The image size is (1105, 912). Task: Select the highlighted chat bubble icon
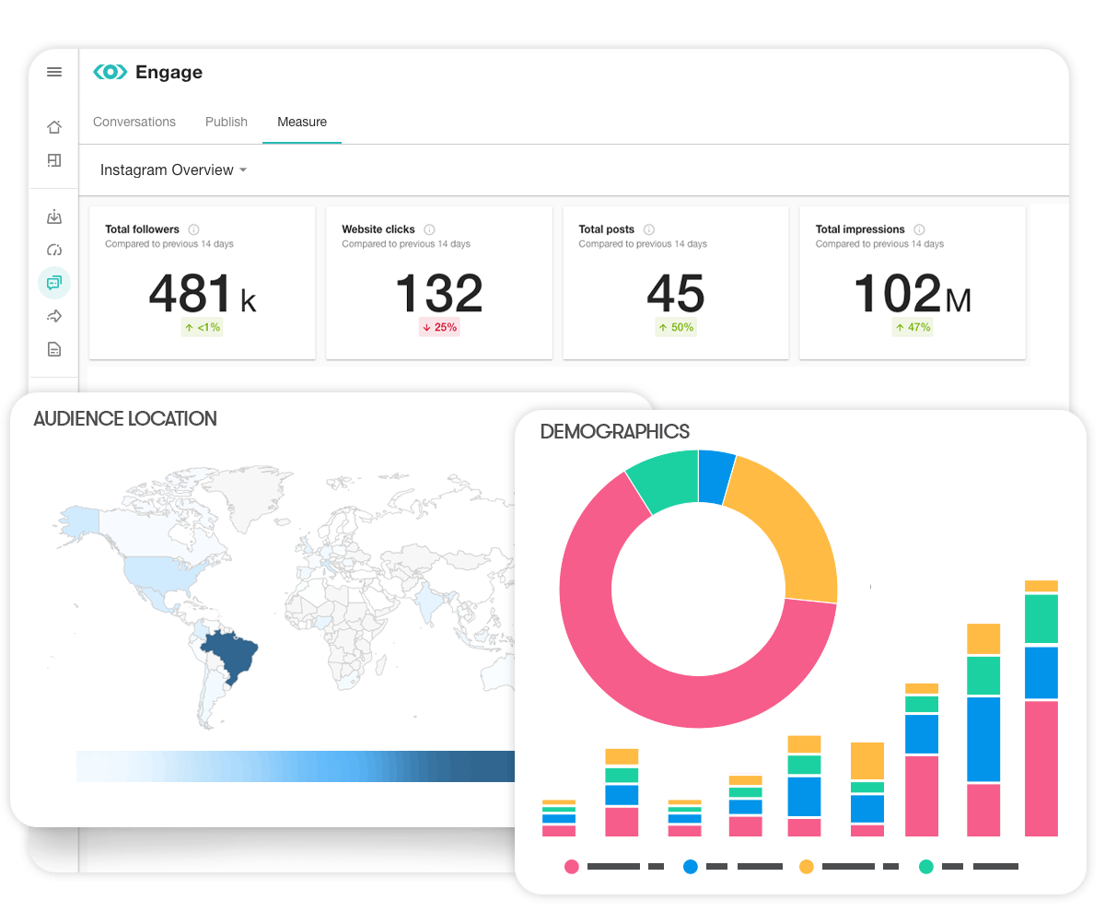tap(53, 283)
